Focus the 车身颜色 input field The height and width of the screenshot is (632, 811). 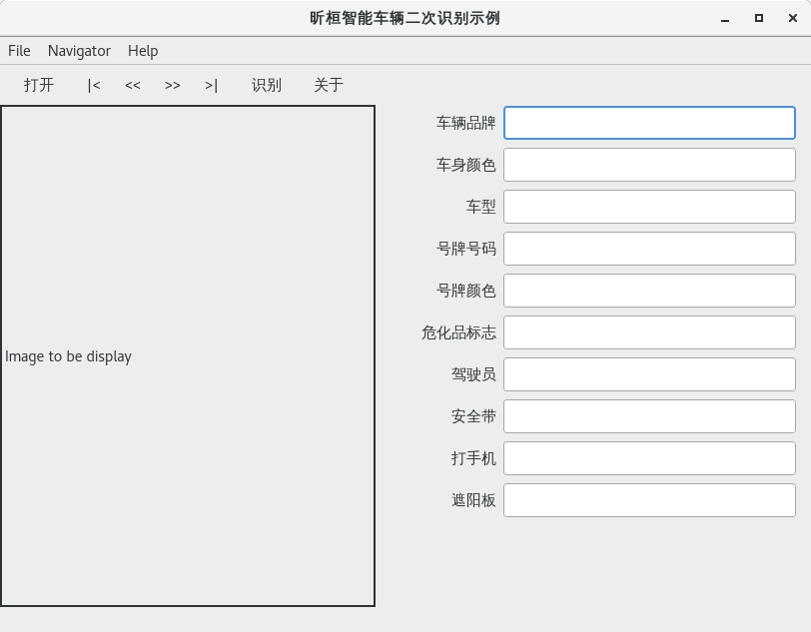coord(649,165)
